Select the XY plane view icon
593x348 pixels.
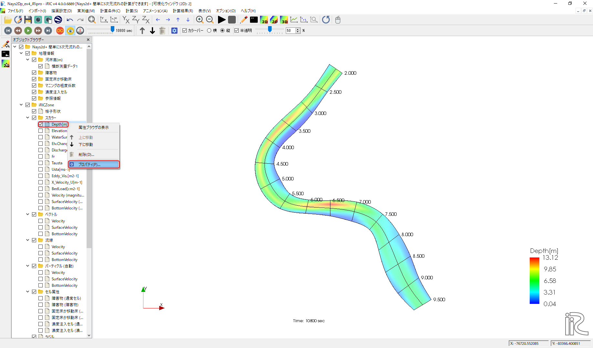pyautogui.click(x=126, y=20)
